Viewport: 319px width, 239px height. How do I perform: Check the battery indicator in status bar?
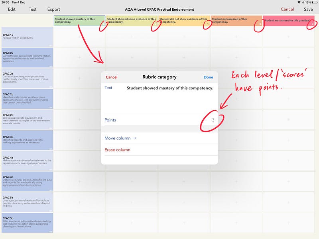[x=315, y=2]
